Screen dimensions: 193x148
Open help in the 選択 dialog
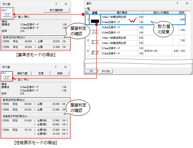click(x=177, y=4)
